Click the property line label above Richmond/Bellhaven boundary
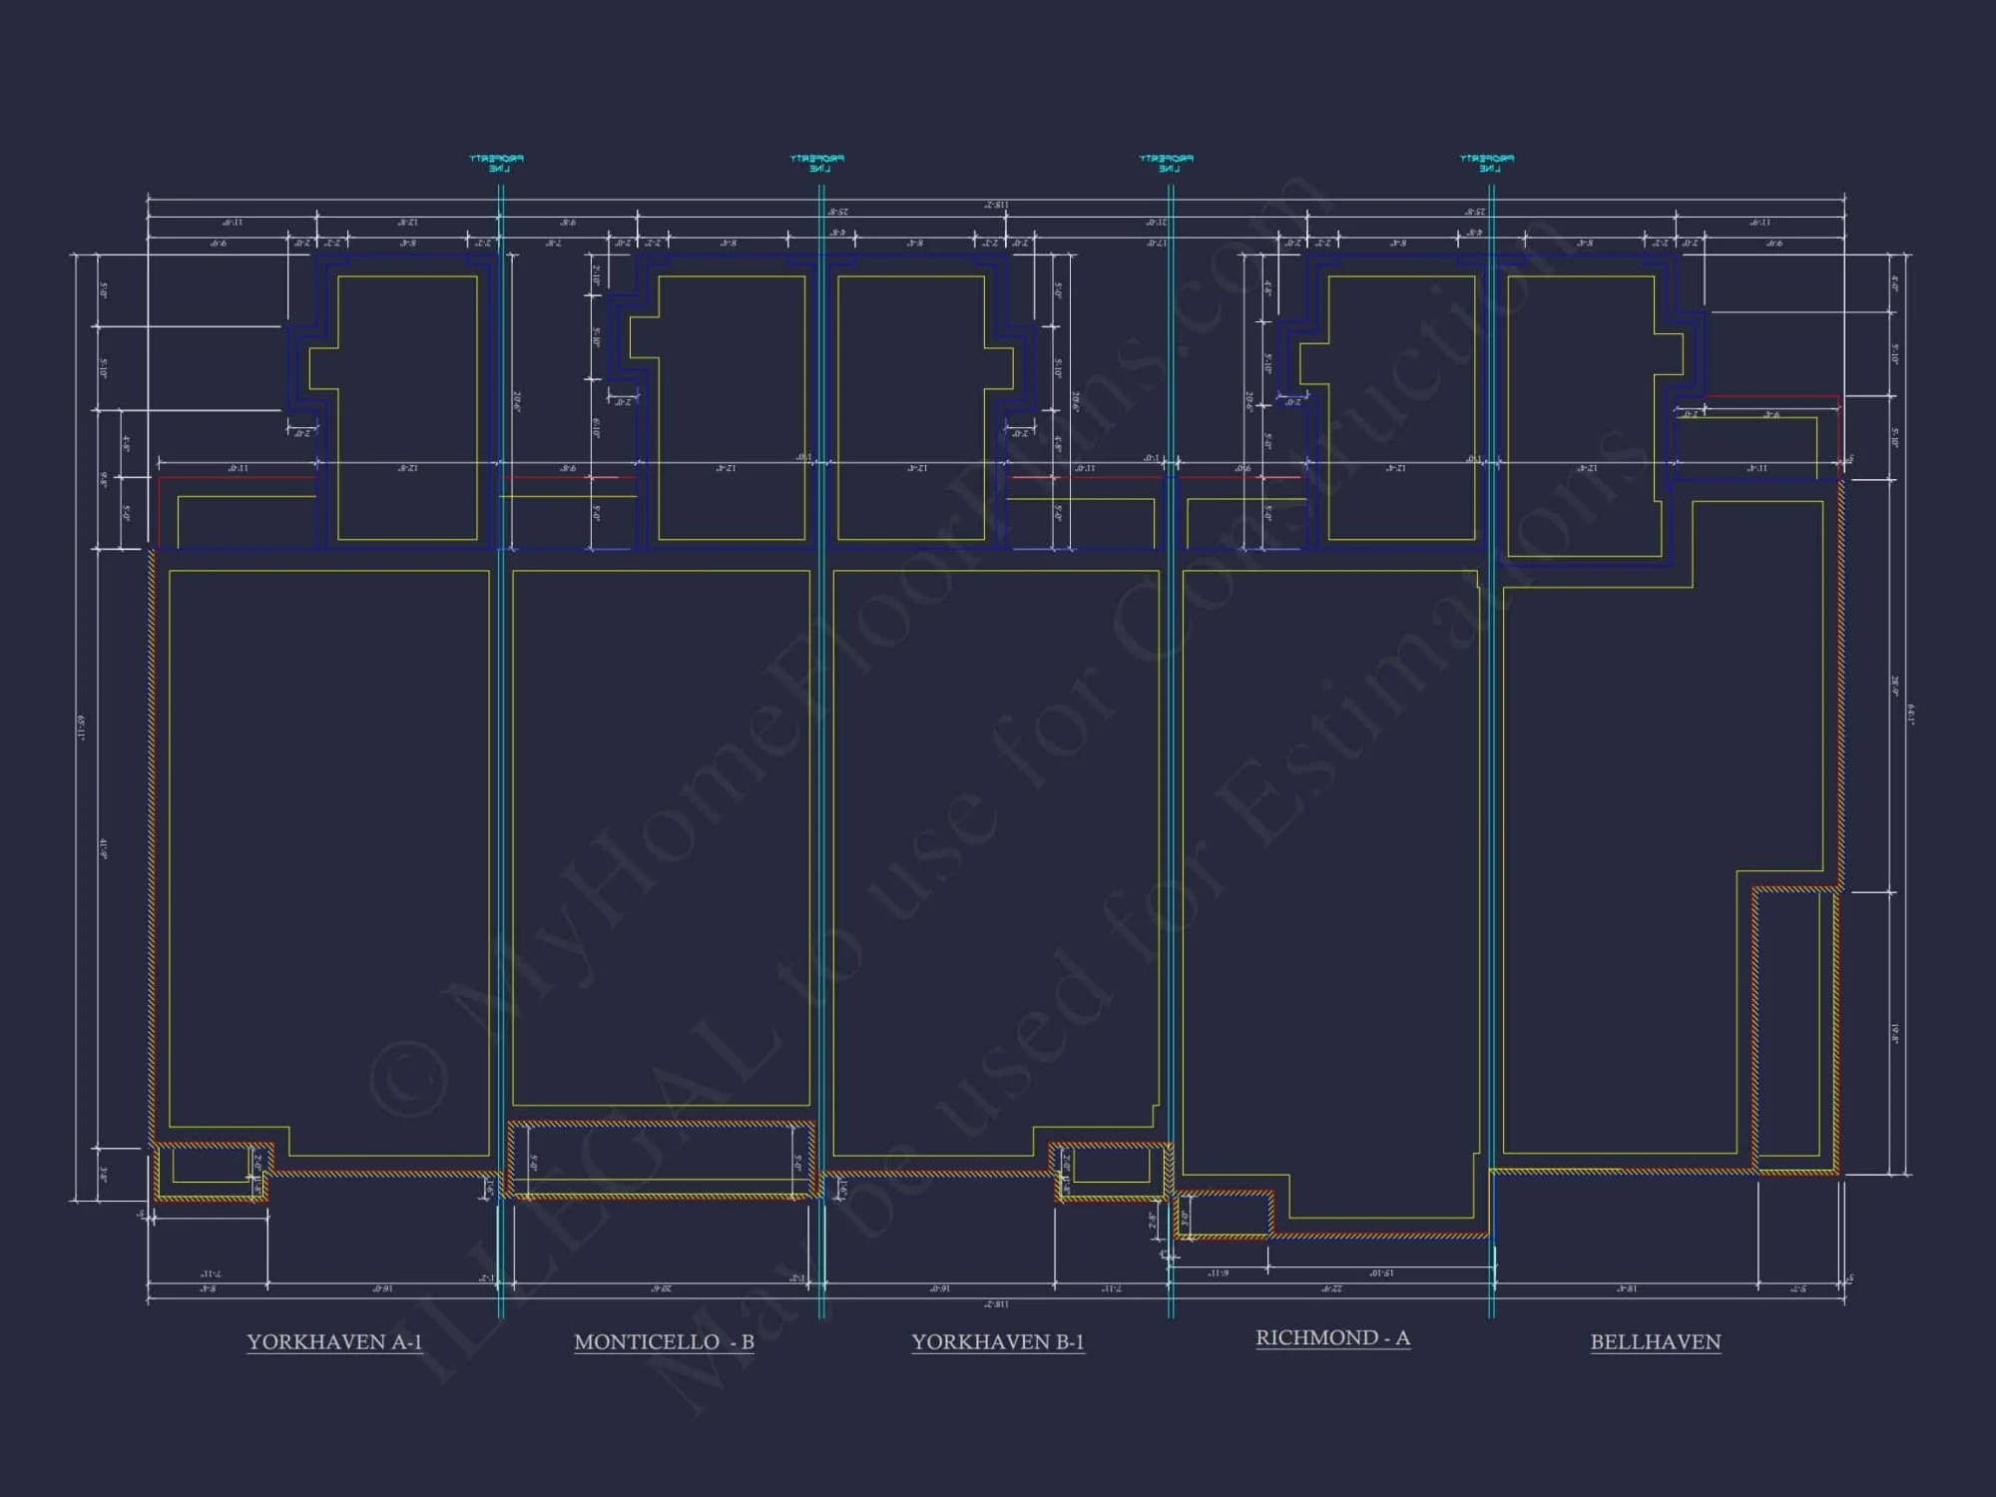This screenshot has height=1497, width=1996. click(x=1487, y=163)
